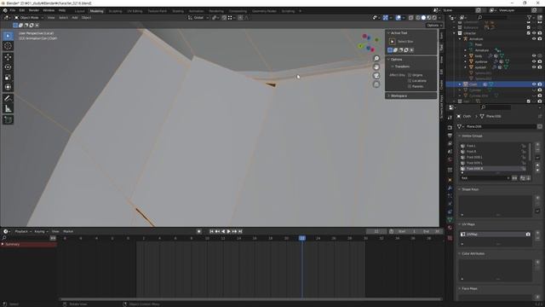Open the Object Data green triangle tab
Screen dimensions: 545x307
[450, 220]
